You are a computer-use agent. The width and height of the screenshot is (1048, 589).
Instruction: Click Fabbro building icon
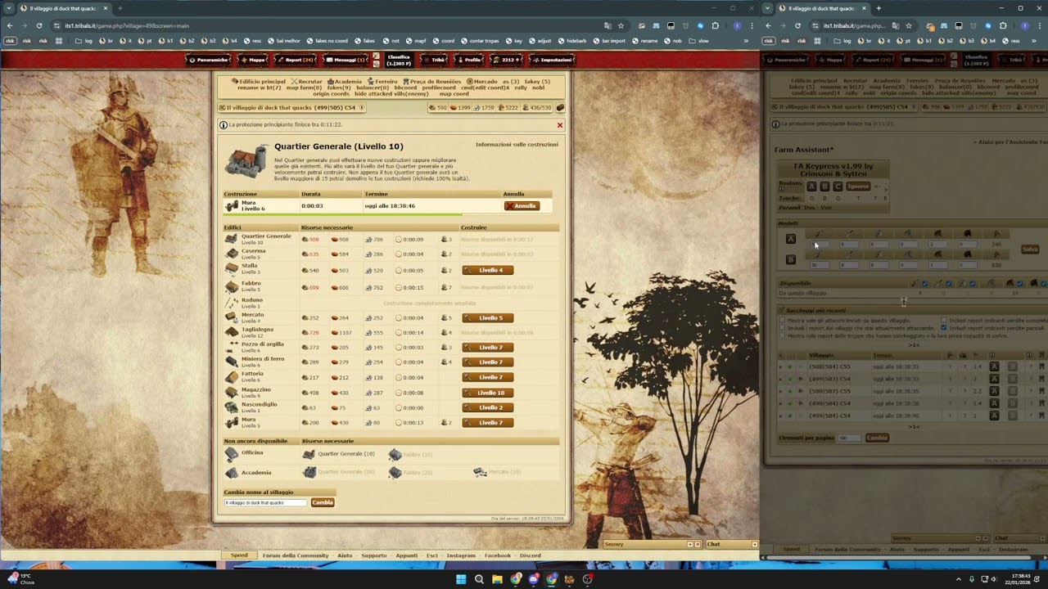point(232,287)
